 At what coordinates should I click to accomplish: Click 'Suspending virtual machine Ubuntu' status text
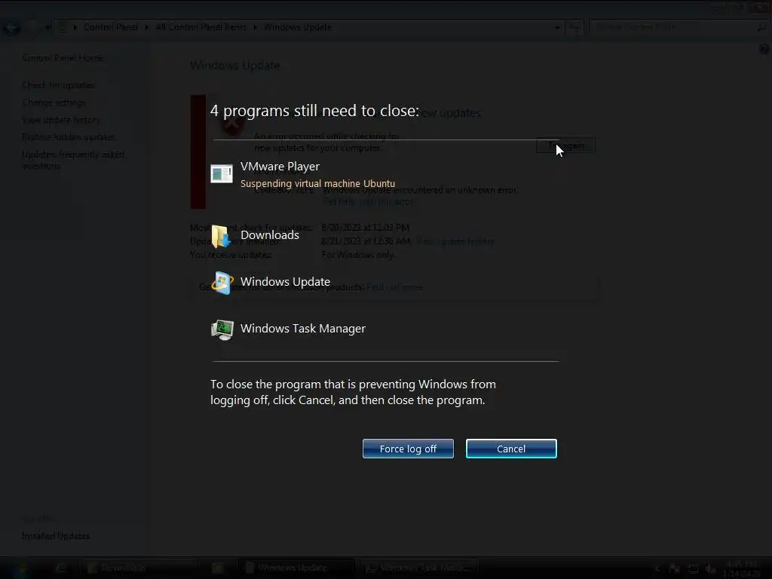(317, 183)
